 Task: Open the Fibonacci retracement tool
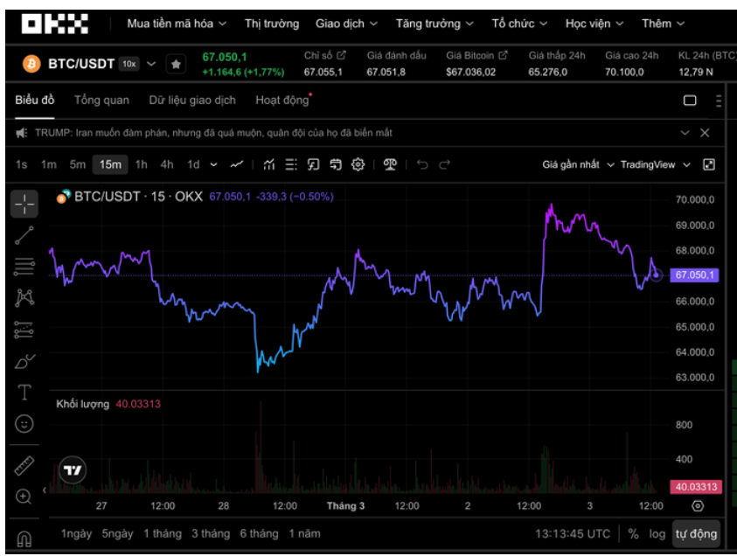24,267
